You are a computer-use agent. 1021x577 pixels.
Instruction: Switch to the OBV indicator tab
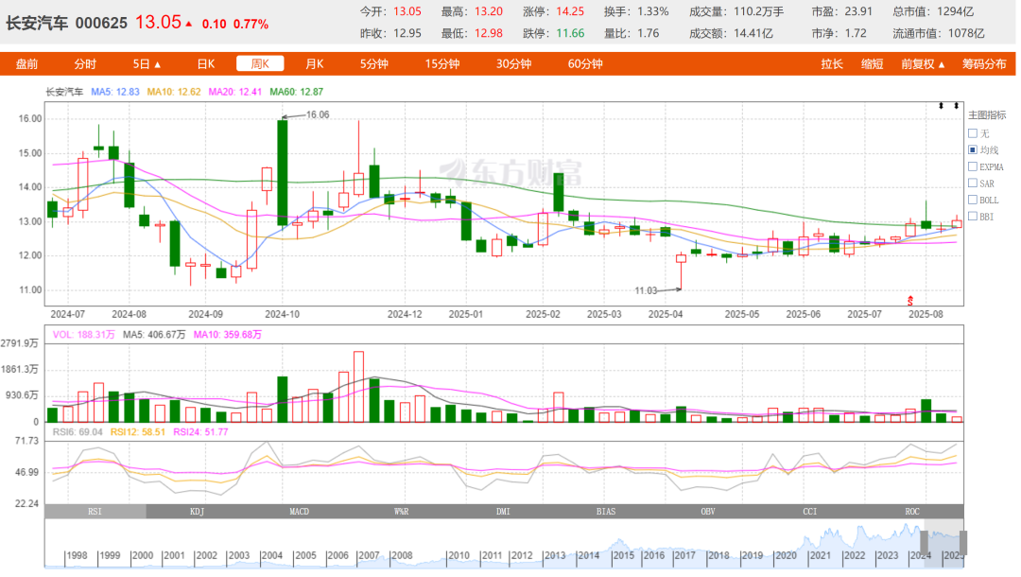coord(708,511)
